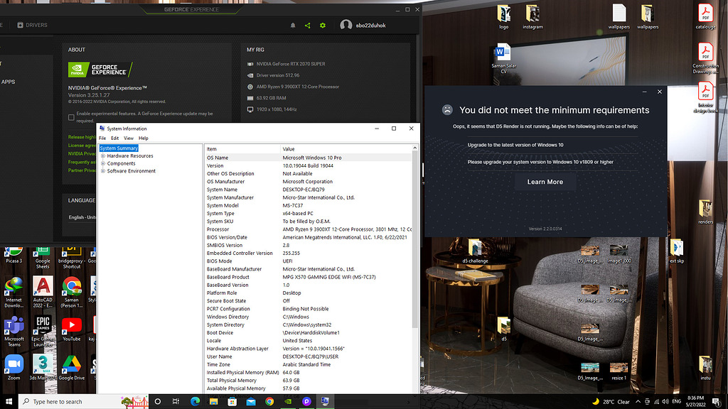This screenshot has width=728, height=409.
Task: Select the Zoom desktop shortcut
Action: click(14, 367)
